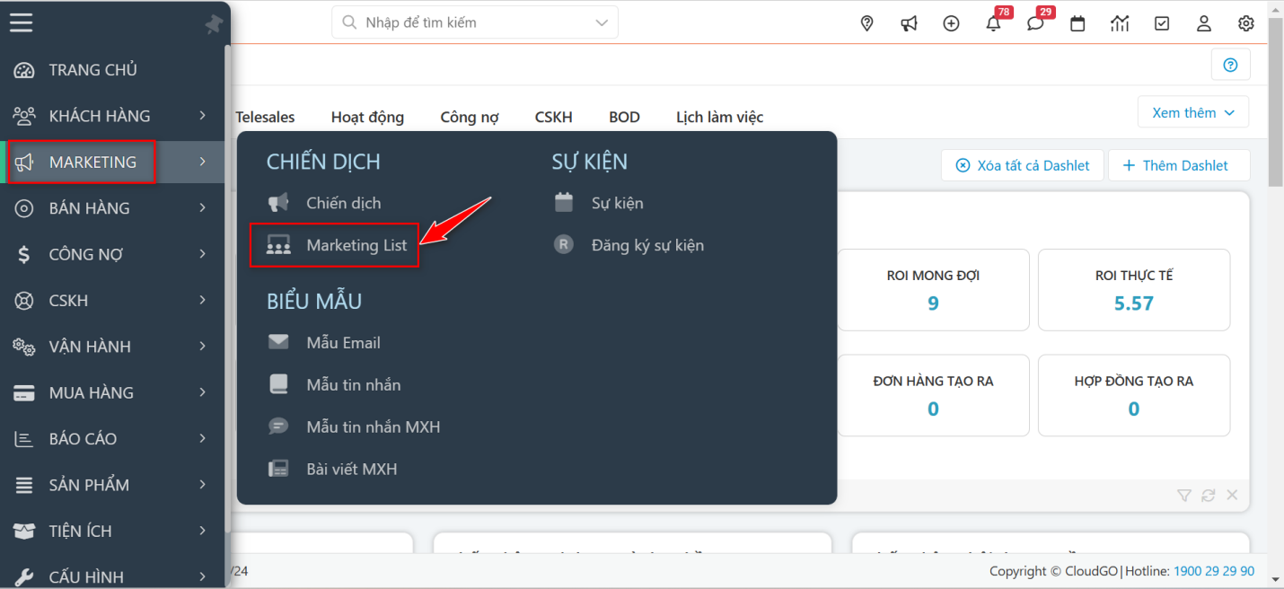Open the notifications bell with 78 alerts
The width and height of the screenshot is (1284, 589).
pos(993,23)
